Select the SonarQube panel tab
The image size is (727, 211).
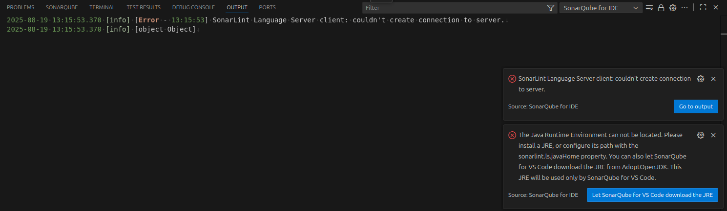coord(62,8)
